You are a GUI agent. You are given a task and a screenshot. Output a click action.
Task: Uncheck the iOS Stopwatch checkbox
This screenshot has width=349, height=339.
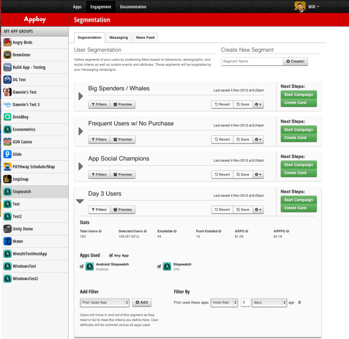click(x=159, y=267)
